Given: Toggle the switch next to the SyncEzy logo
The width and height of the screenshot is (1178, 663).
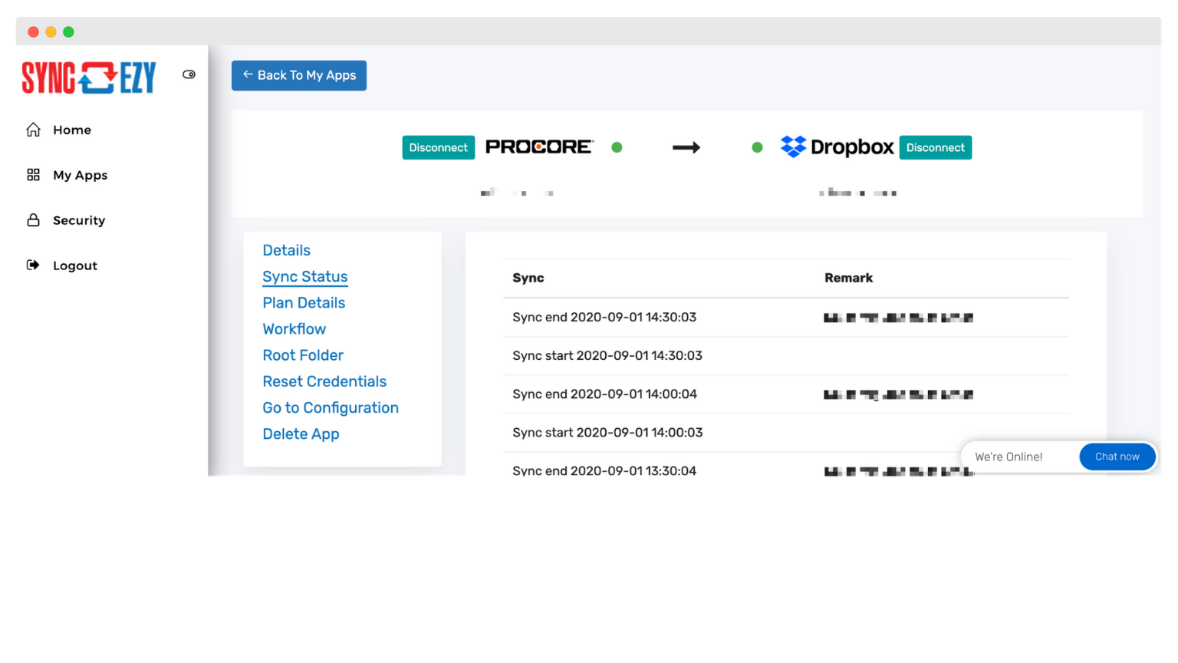Looking at the screenshot, I should point(189,74).
